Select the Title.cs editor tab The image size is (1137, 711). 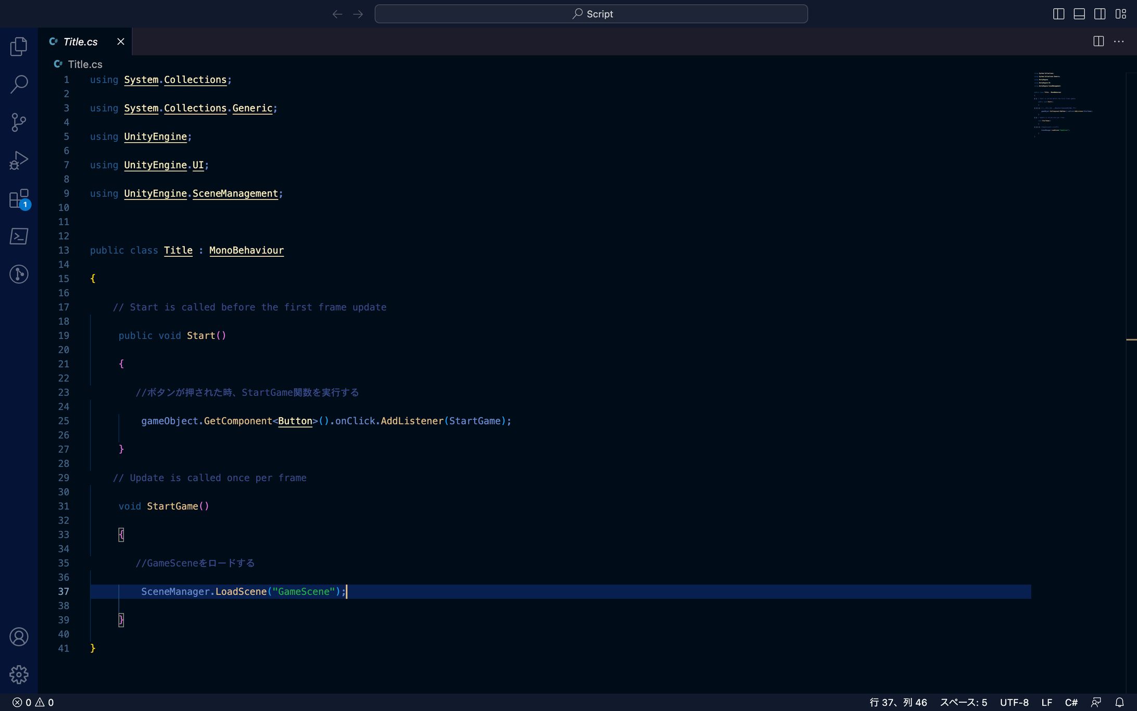pyautogui.click(x=80, y=42)
